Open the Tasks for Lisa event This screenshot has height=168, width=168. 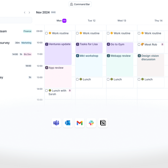[89, 48]
